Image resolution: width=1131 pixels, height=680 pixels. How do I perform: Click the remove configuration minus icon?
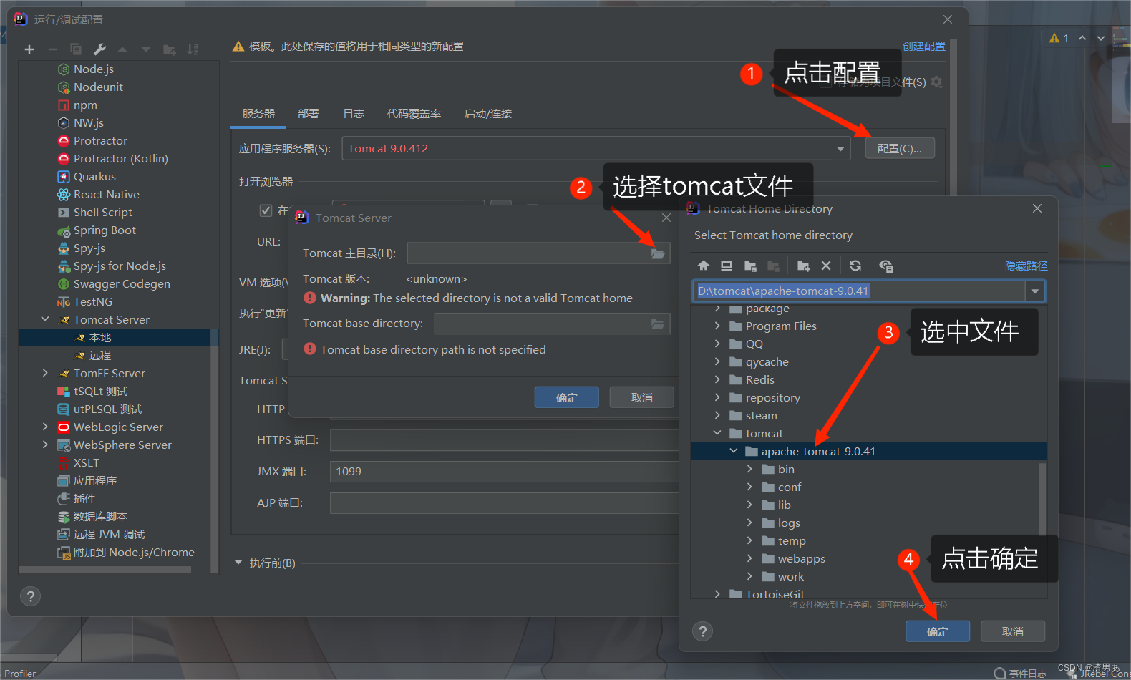click(52, 49)
